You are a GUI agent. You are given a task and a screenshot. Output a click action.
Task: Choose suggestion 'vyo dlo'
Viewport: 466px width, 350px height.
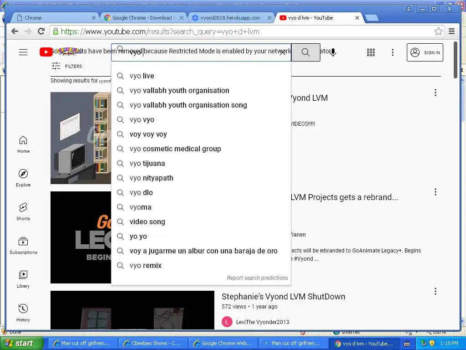tap(201, 193)
